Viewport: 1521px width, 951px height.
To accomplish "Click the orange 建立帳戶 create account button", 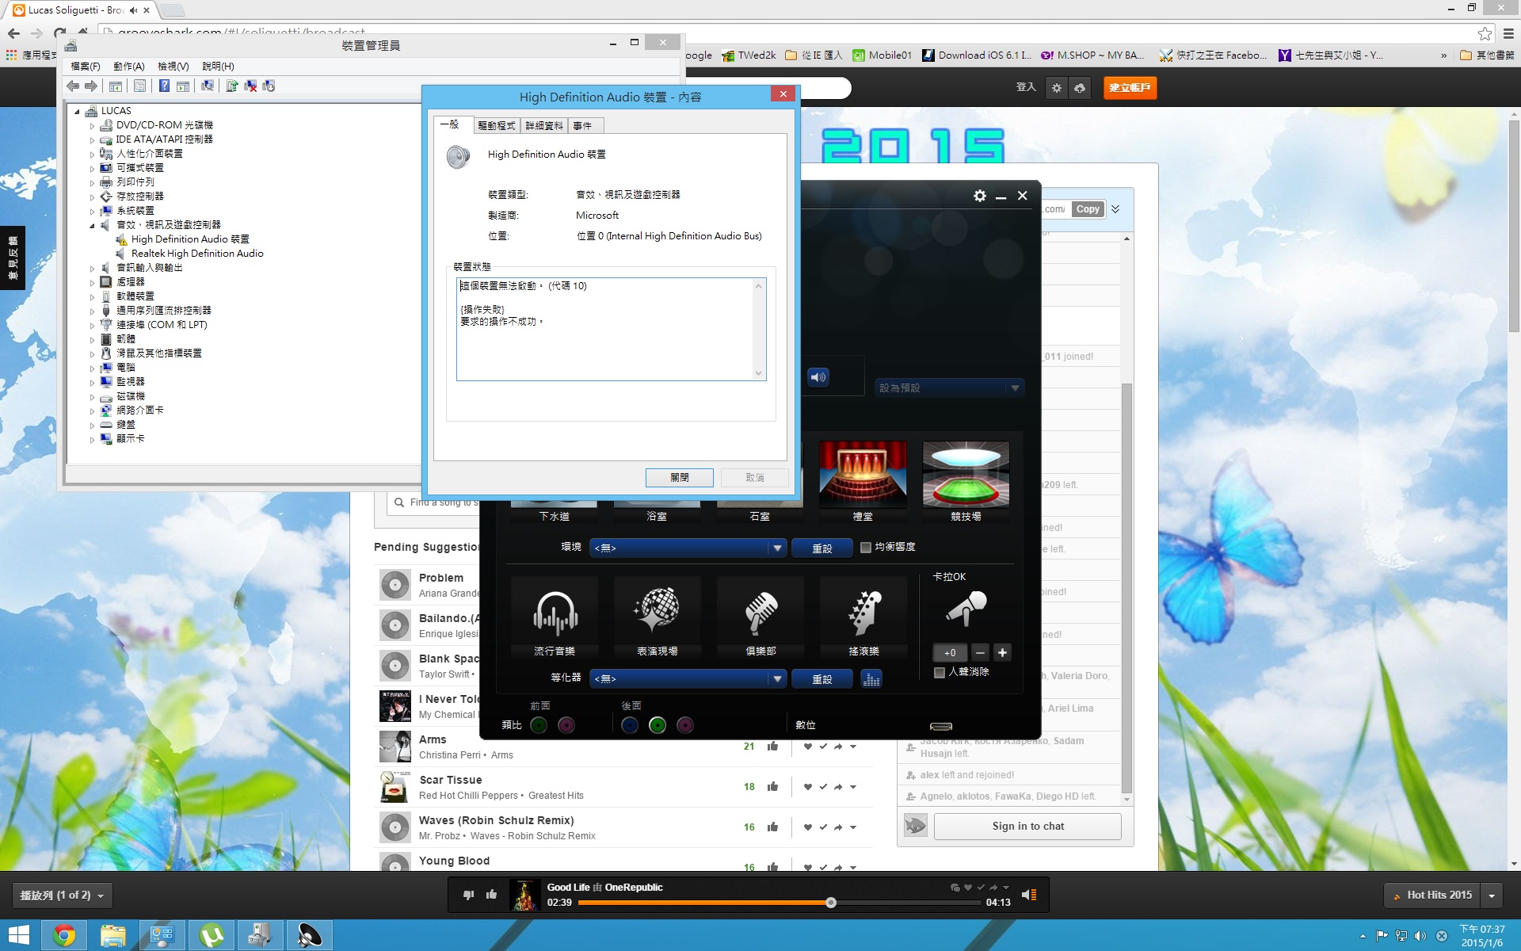I will 1130,88.
